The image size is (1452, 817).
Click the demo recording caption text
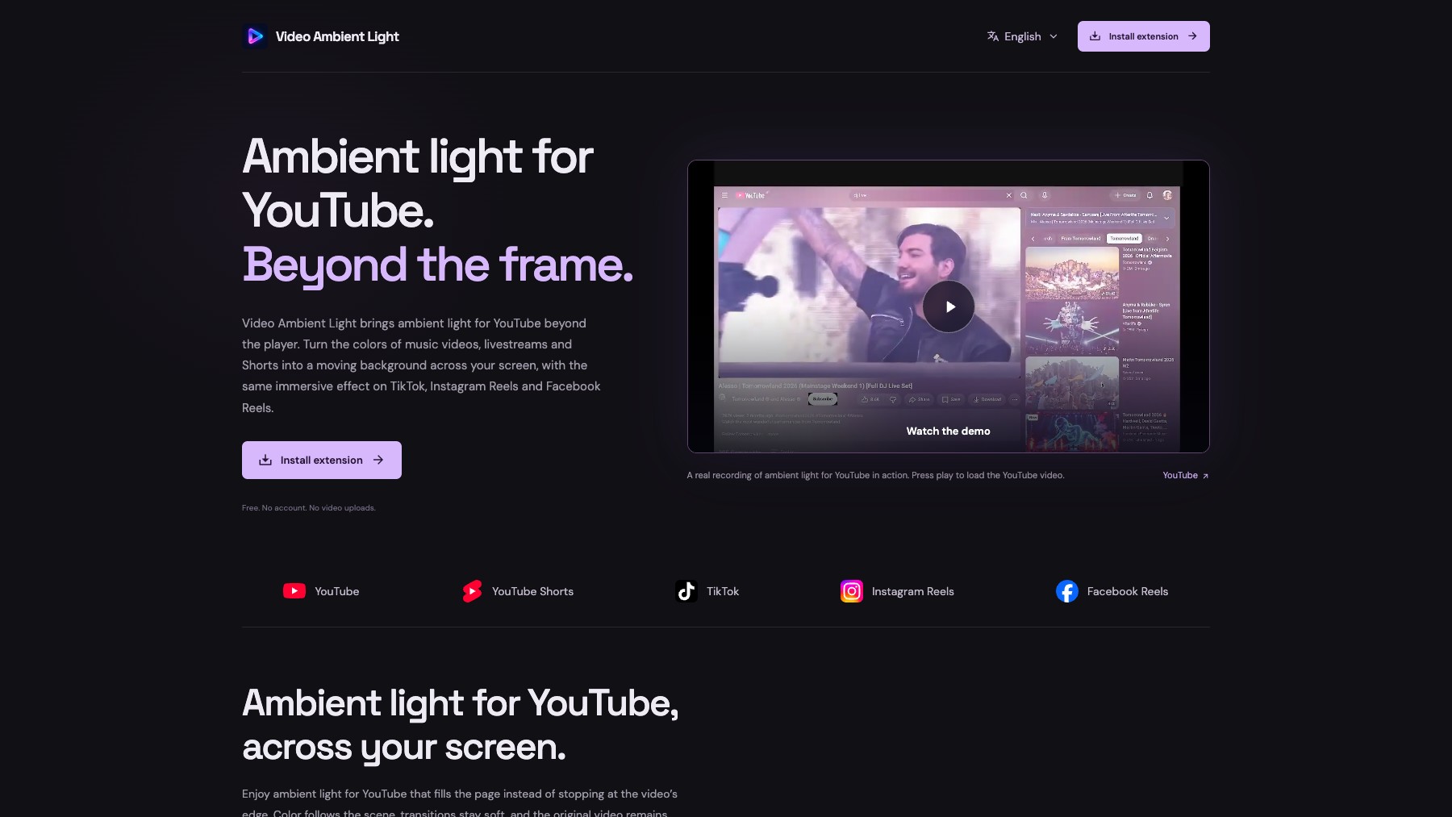coord(875,475)
